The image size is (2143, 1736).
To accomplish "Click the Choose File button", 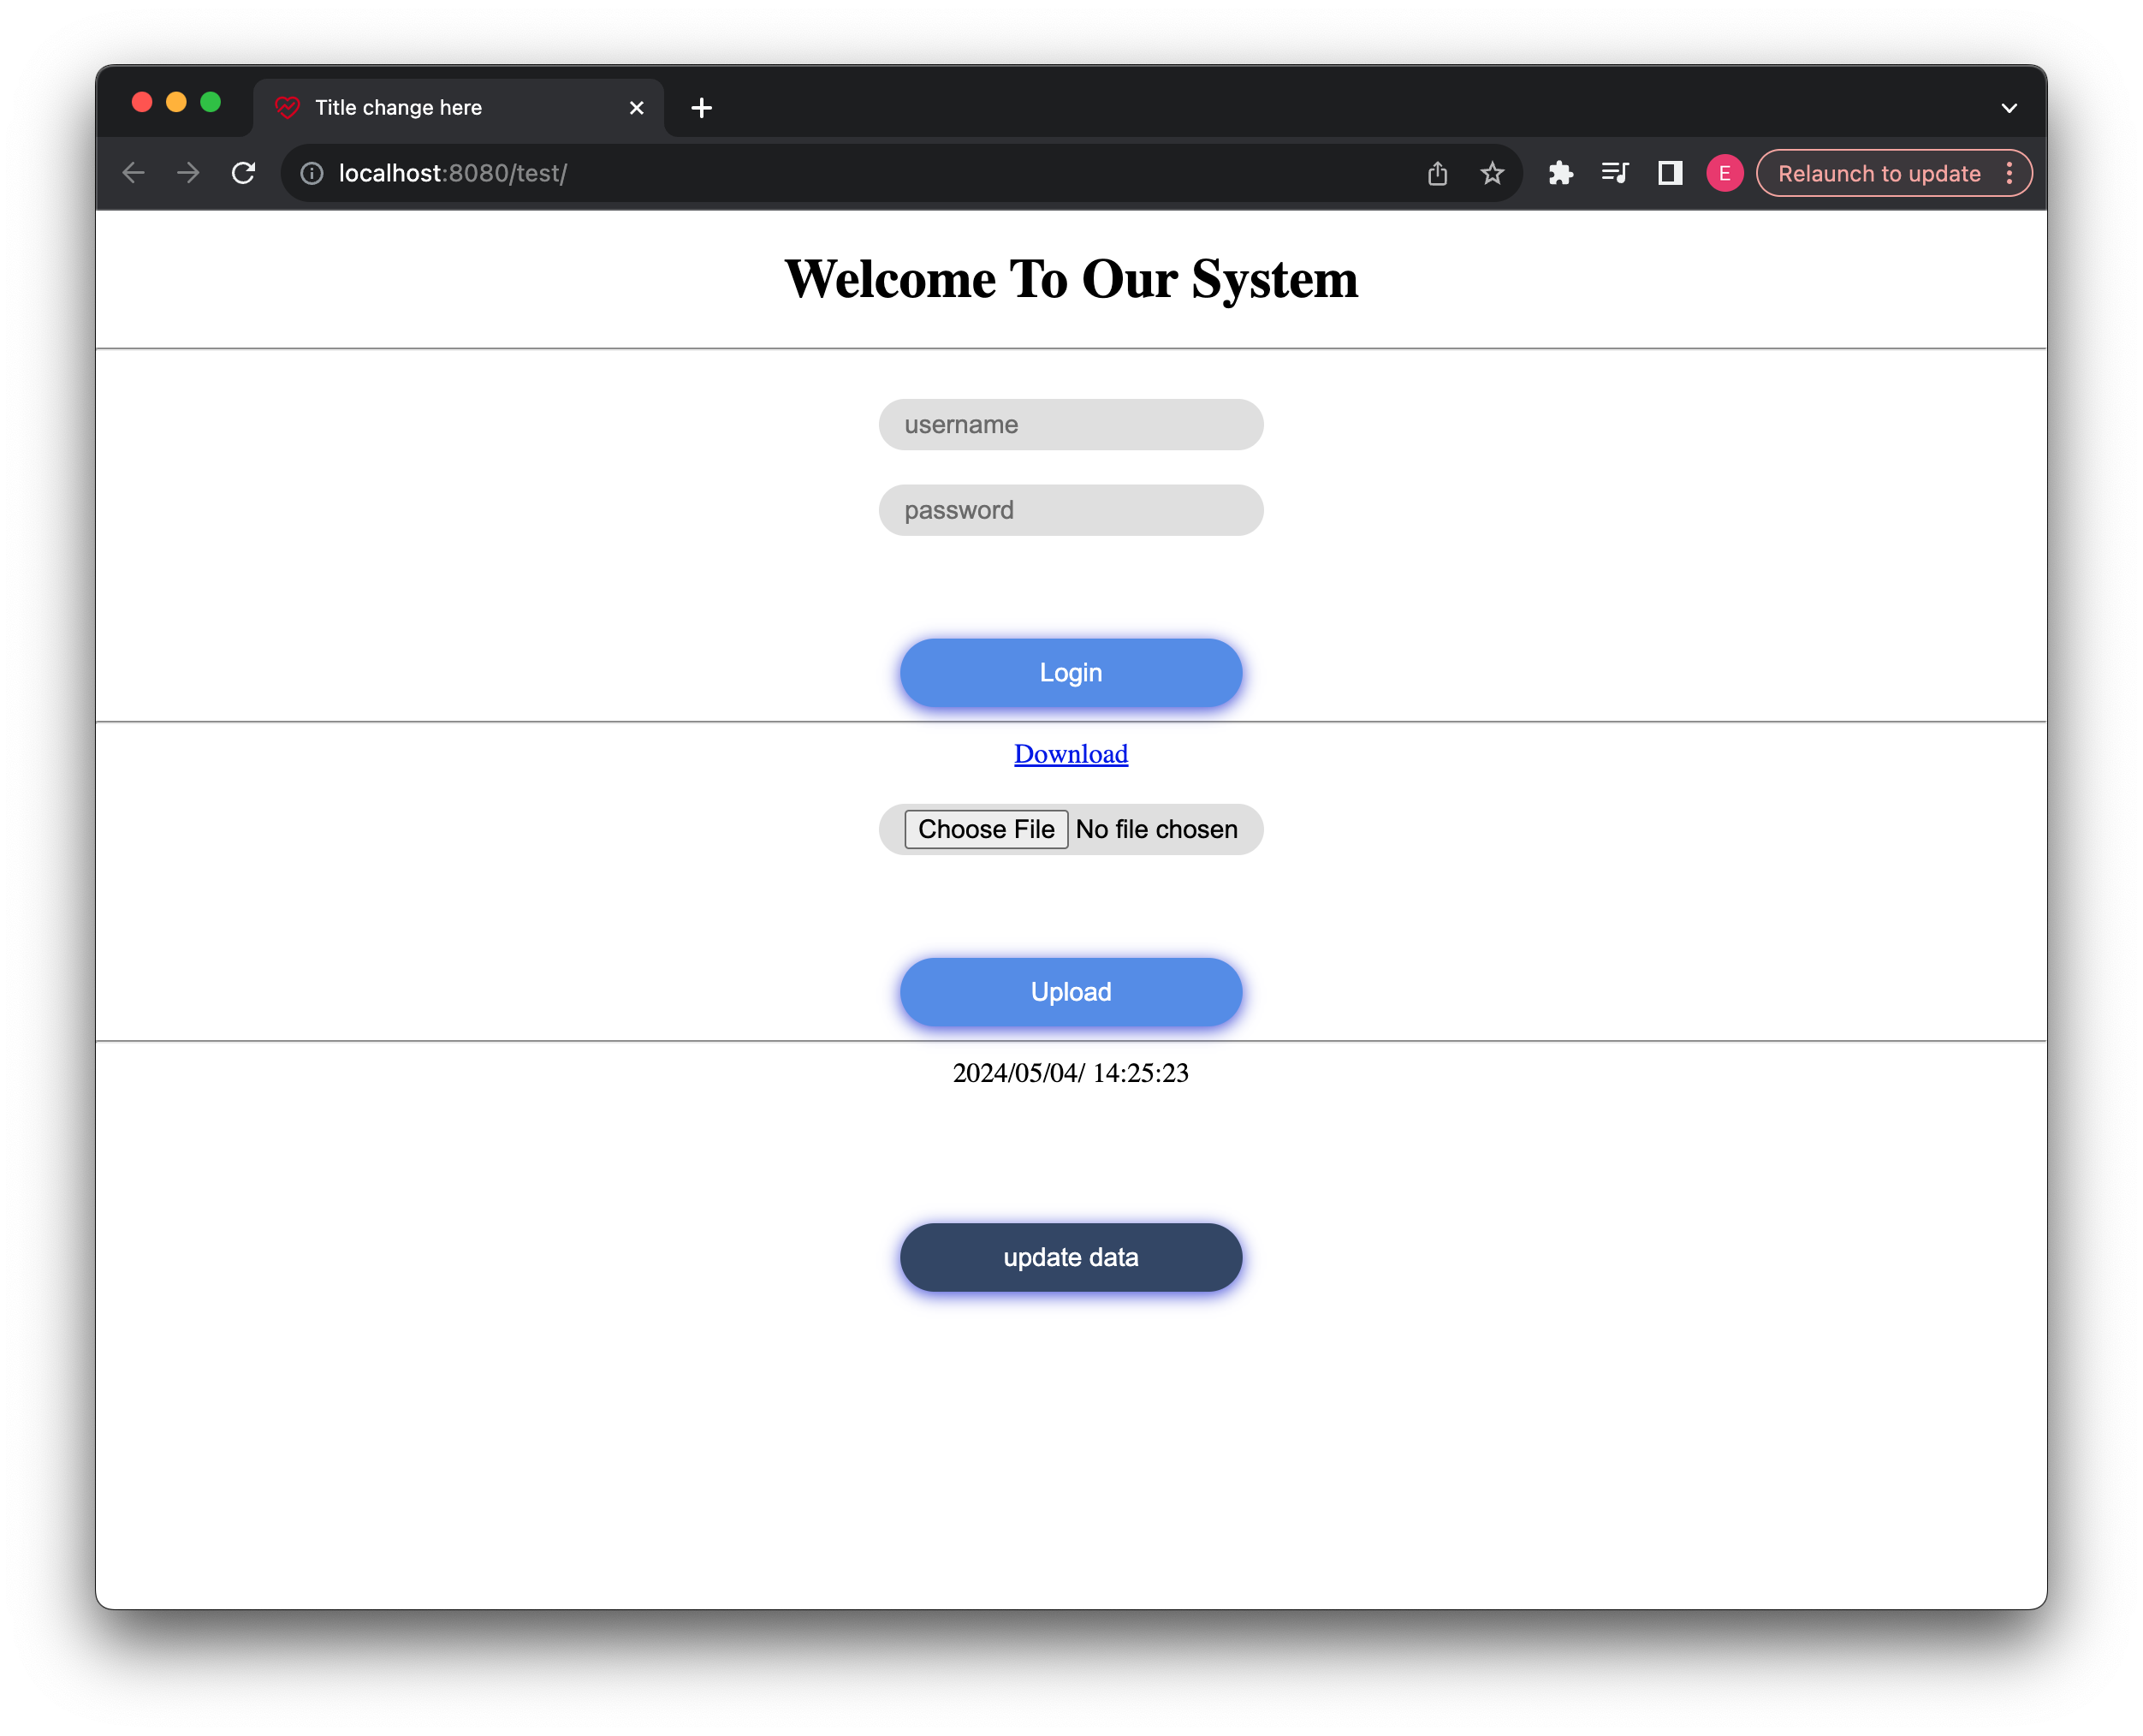I will pos(986,829).
